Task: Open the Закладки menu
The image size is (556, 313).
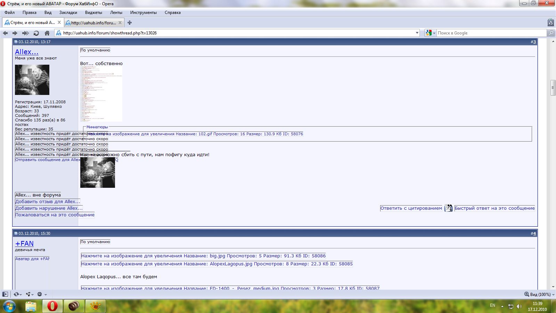Action: point(68,13)
